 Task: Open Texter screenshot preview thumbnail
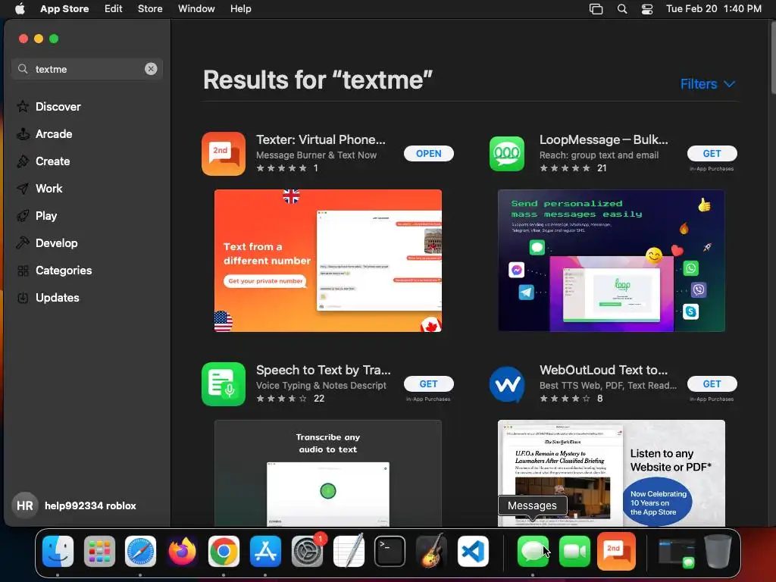pyautogui.click(x=327, y=261)
